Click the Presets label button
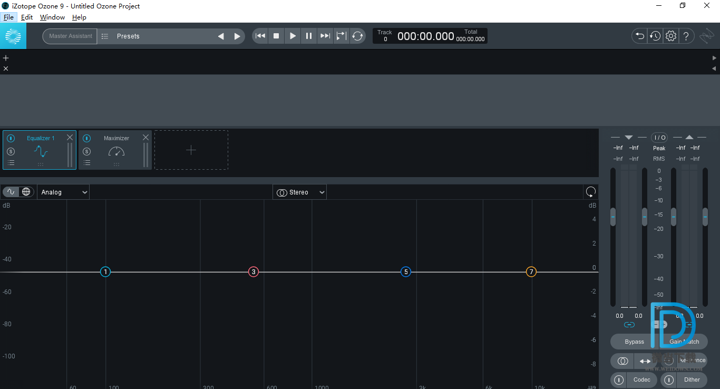This screenshot has width=720, height=389. point(128,36)
